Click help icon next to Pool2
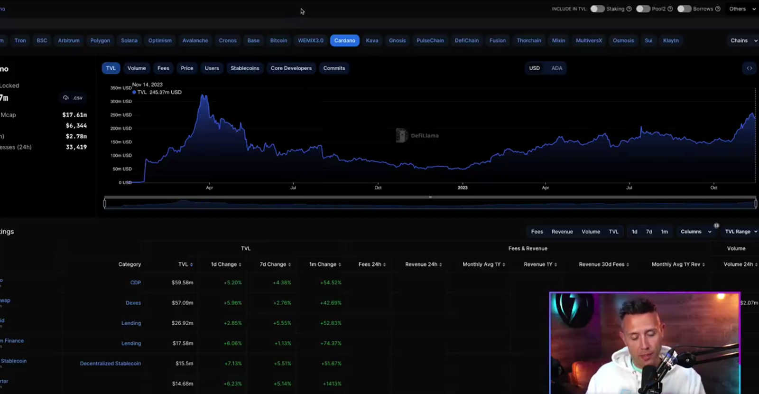 point(670,9)
